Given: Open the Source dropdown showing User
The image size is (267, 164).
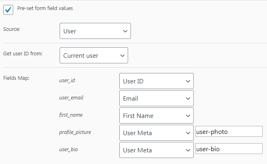Looking at the screenshot, I should tap(95, 31).
